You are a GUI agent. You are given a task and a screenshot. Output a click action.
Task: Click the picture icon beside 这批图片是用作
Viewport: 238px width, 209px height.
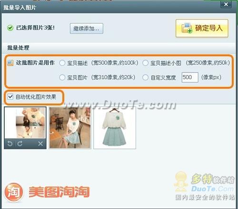click(10, 63)
